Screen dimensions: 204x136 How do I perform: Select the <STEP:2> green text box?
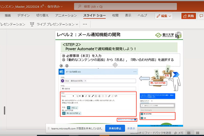[x=119, y=47]
